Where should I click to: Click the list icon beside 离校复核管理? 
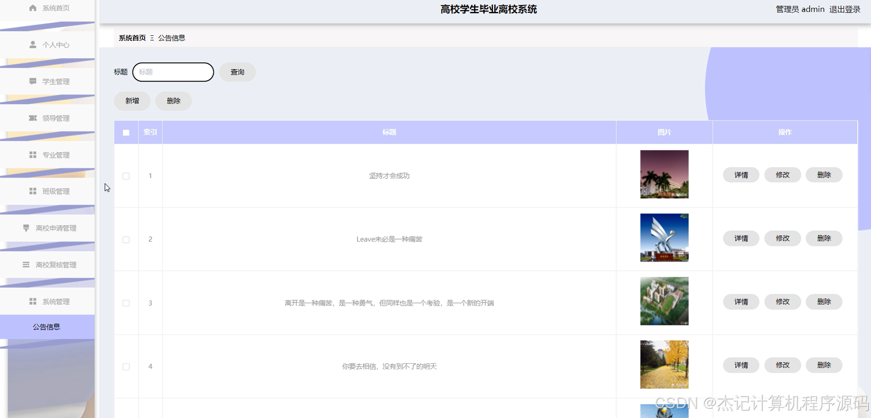[x=26, y=264]
